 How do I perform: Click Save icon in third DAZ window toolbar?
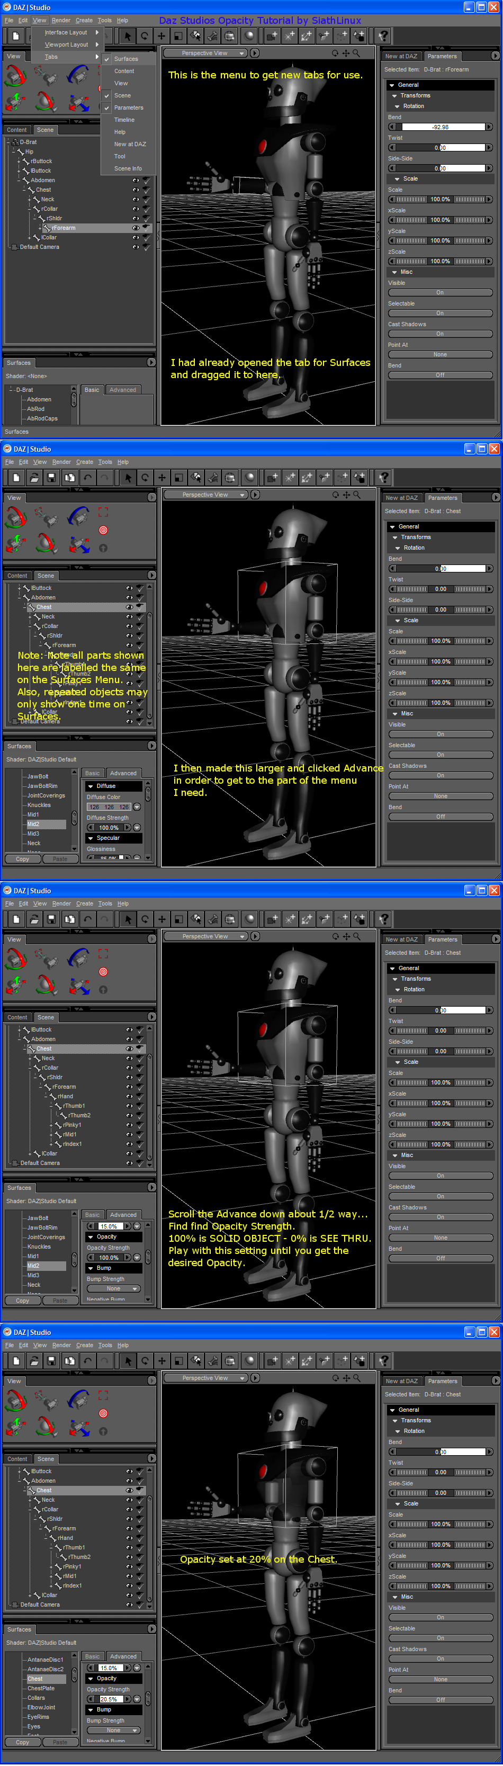coord(51,919)
